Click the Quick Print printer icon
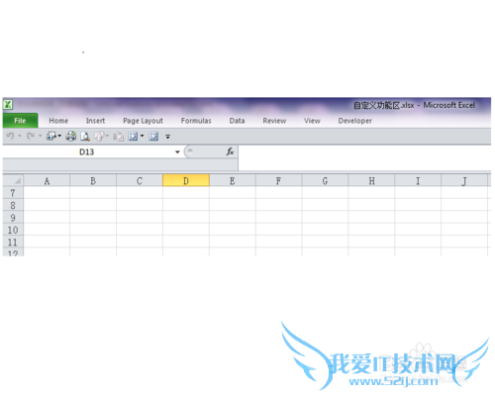This screenshot has height=396, width=495. point(70,136)
